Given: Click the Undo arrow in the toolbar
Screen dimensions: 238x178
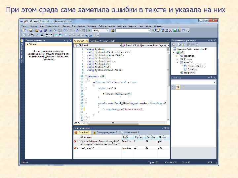Looking at the screenshot, I should point(64,30).
